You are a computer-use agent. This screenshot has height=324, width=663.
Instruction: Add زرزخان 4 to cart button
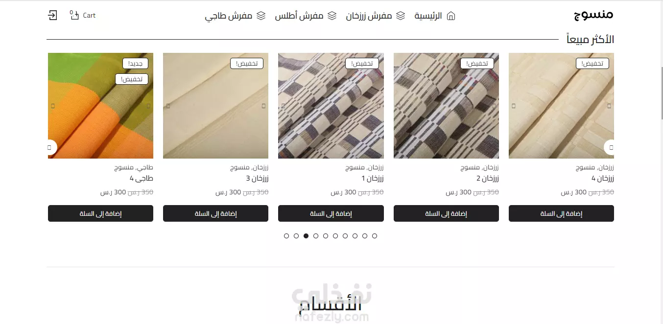[x=561, y=213]
